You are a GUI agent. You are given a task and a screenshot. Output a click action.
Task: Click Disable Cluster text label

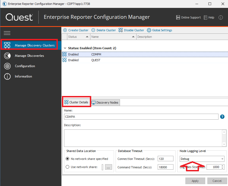click(134, 30)
